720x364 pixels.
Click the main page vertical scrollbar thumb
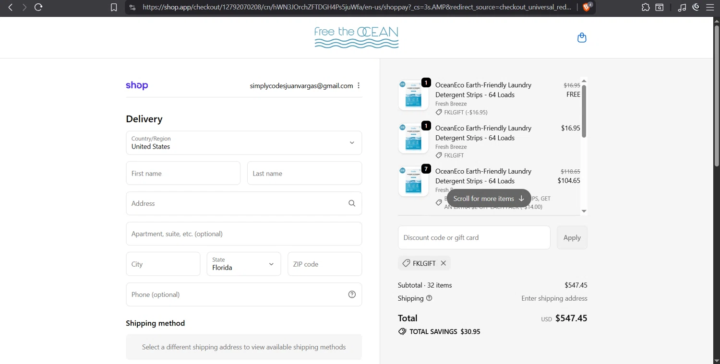point(717,96)
